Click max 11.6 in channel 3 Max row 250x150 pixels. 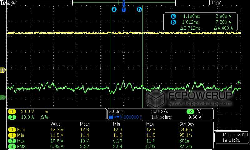pos(151,141)
